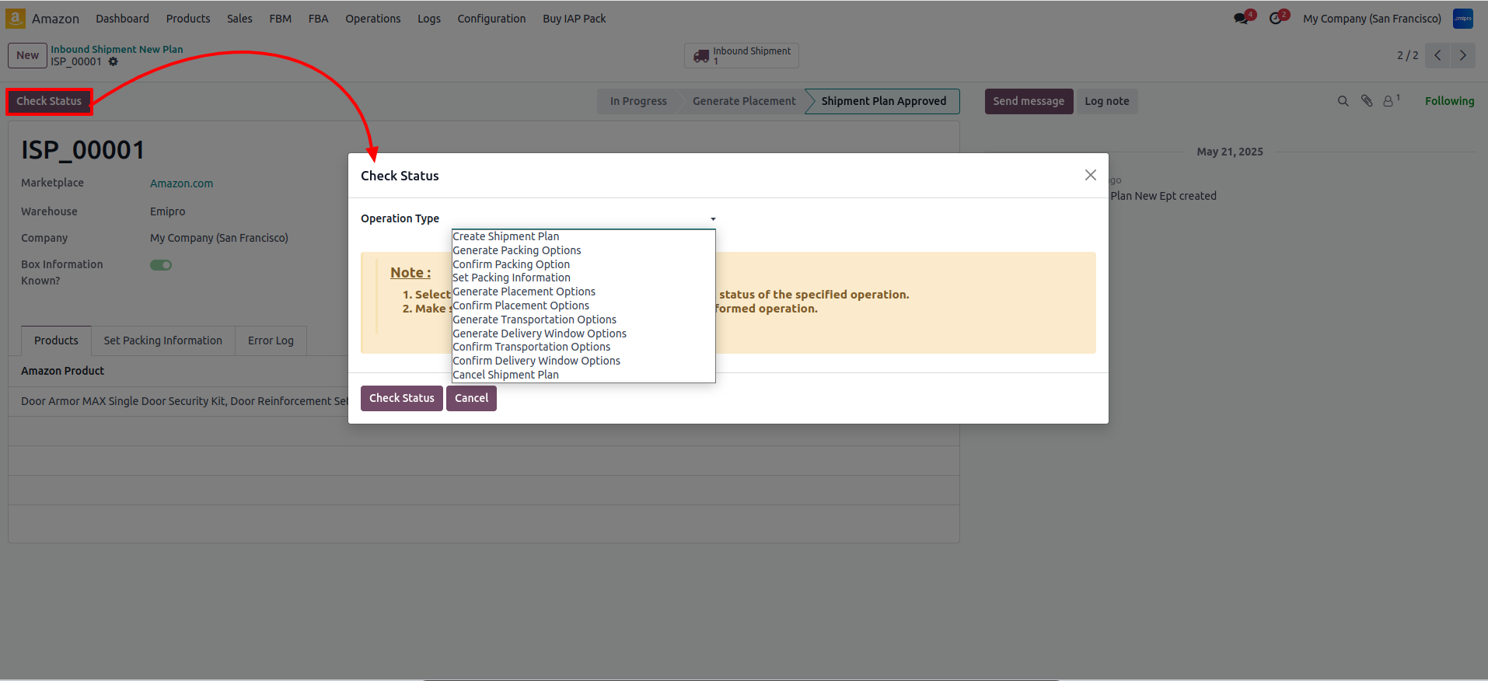1488x681 pixels.
Task: Open the conversations chat bubble icon
Action: [x=1241, y=19]
